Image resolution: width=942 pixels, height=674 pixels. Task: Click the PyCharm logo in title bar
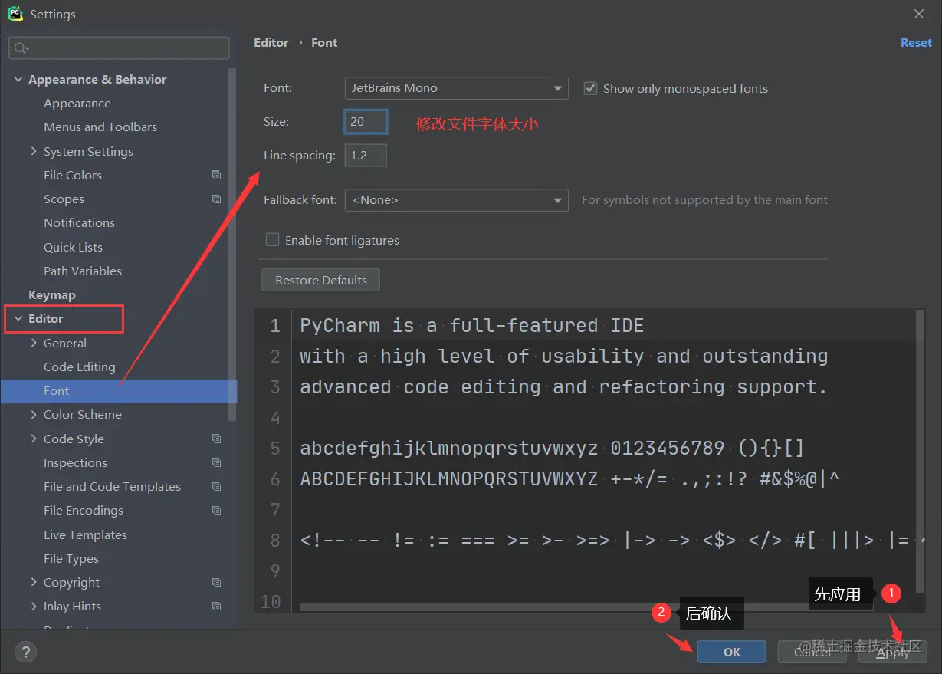tap(15, 14)
